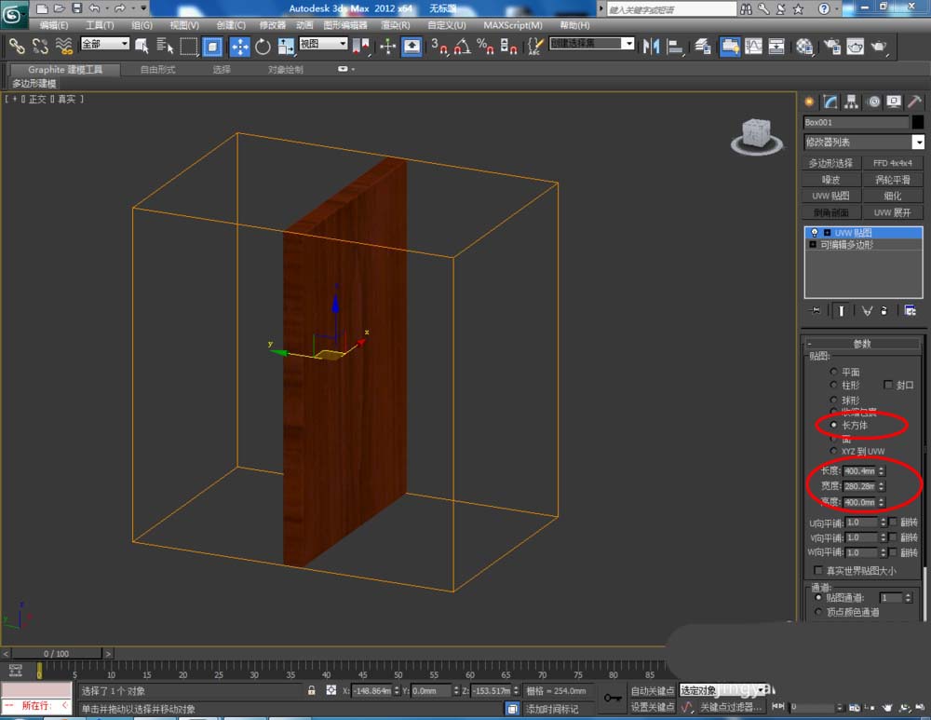This screenshot has height=720, width=931.
Task: Click the Select and Rotate tool
Action: 263,46
